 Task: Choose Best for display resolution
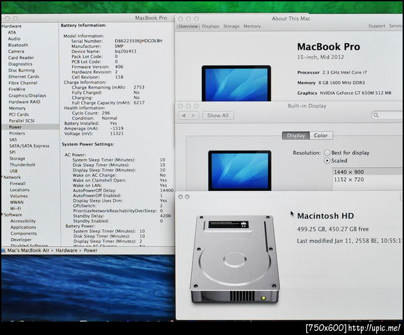coord(327,153)
